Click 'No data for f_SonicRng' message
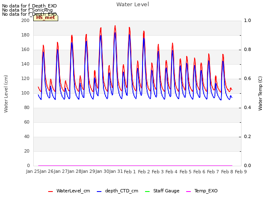Viewport: 266px width, 199px height. [x=27, y=10]
